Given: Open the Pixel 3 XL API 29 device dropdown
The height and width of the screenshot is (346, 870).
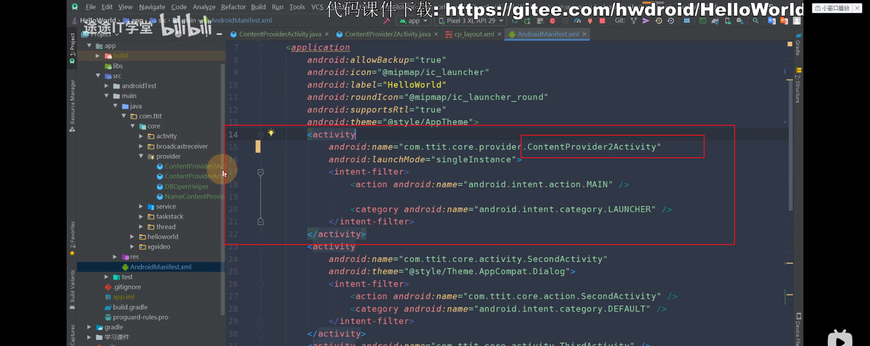Looking at the screenshot, I should (470, 21).
